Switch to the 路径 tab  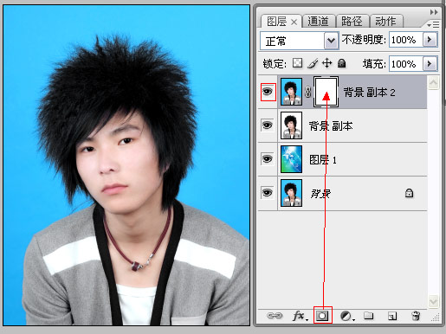(352, 22)
